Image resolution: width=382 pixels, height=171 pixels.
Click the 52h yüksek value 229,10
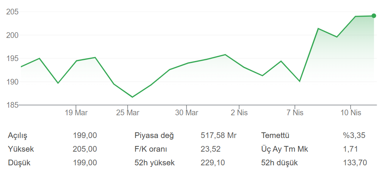click(213, 163)
